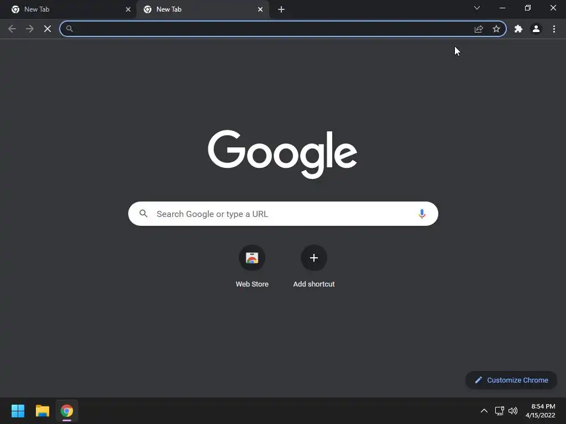Minimize the Chrome window
Screen dimensions: 566x424
tap(502, 8)
